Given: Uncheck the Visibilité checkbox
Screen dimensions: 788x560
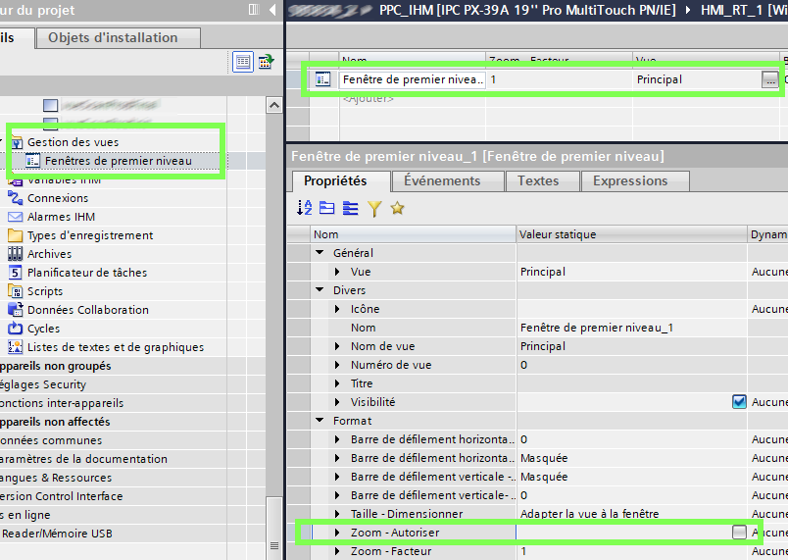Looking at the screenshot, I should click(739, 402).
